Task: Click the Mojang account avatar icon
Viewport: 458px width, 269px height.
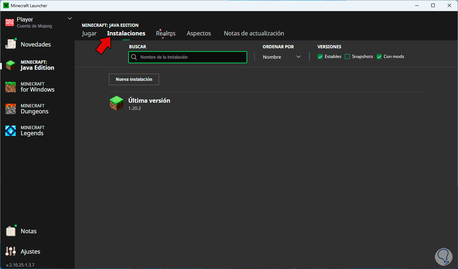Action: (10, 23)
